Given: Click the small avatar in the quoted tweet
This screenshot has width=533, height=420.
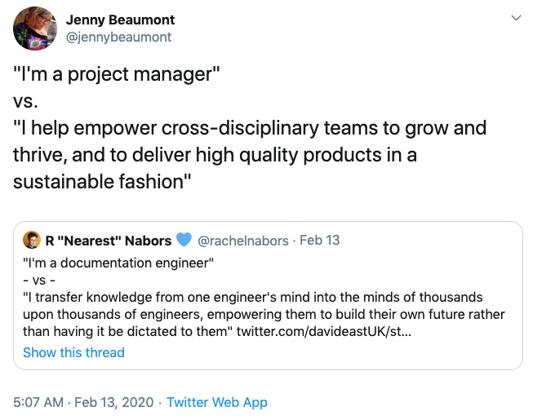Looking at the screenshot, I should pos(32,240).
